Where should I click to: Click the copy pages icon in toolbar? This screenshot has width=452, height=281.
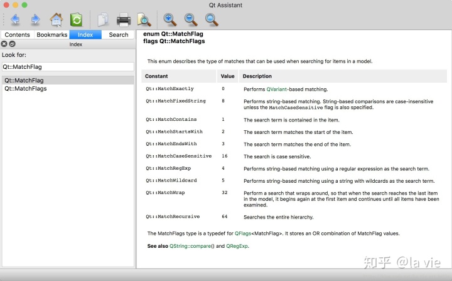[103, 20]
